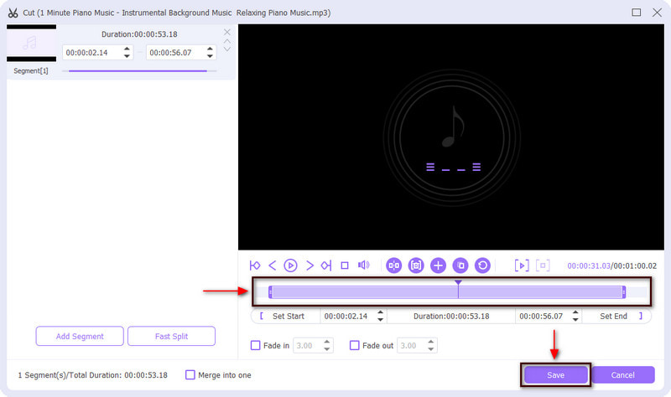Close the Cut window
671x397 pixels.
pyautogui.click(x=657, y=13)
